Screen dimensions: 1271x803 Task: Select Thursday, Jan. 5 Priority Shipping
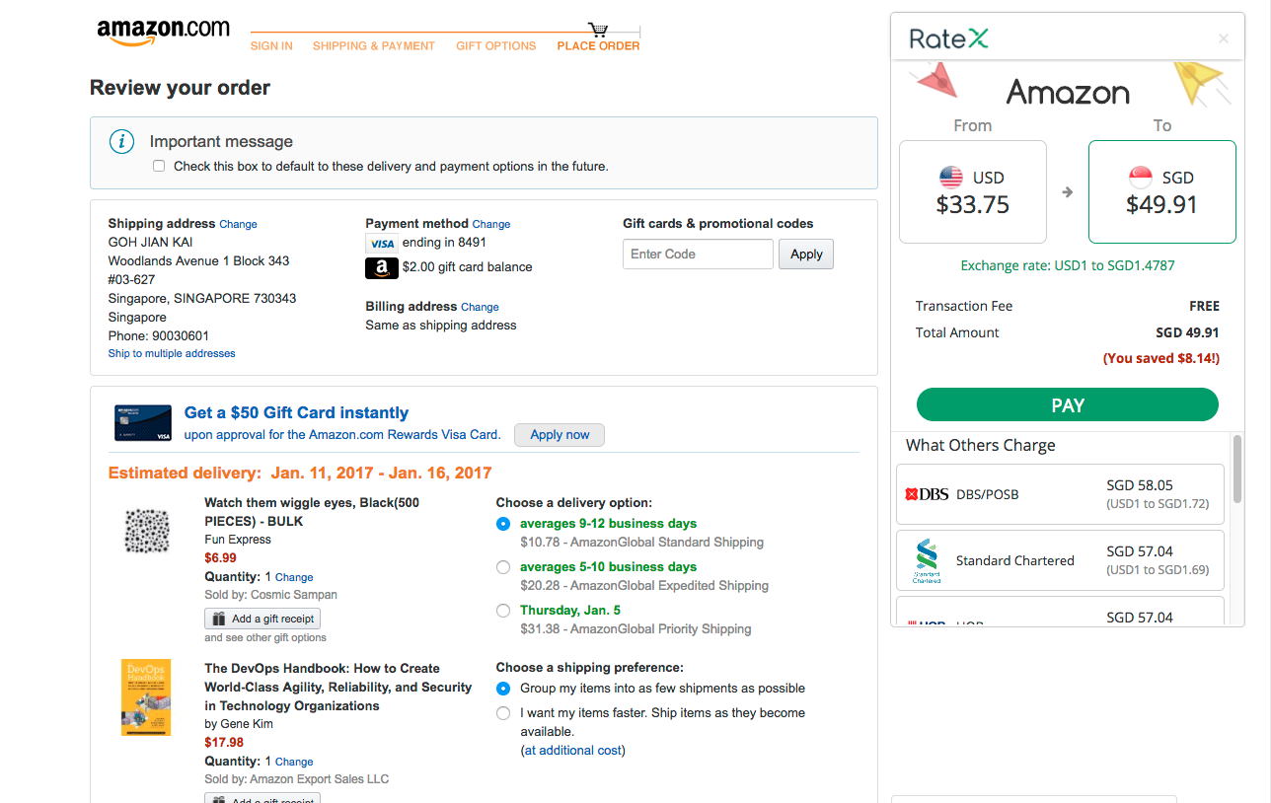[x=503, y=611]
